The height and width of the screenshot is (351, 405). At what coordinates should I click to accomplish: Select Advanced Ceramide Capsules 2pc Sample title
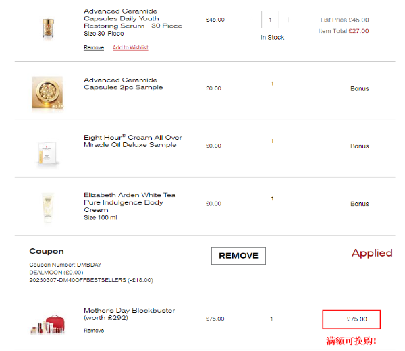pyautogui.click(x=123, y=84)
